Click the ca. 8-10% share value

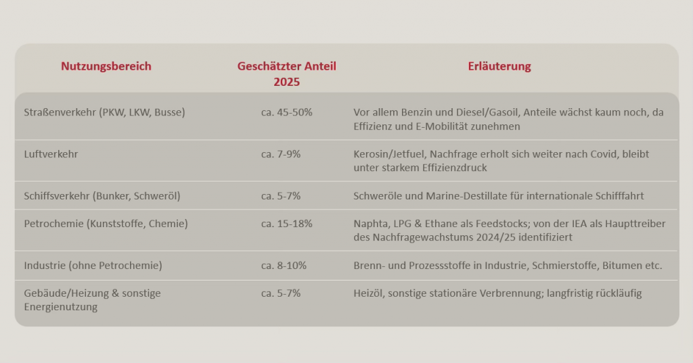click(284, 266)
